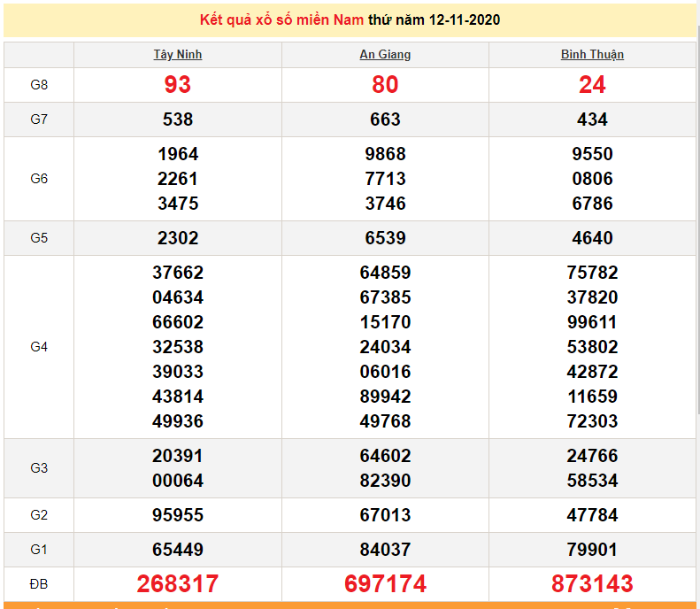The image size is (700, 609).
Task: Click An Giang G5 result 6539
Action: pos(385,238)
